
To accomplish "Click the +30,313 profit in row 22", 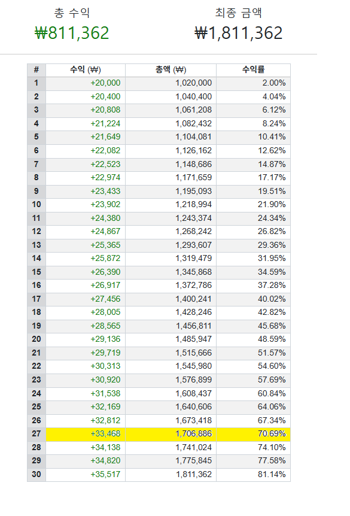I will 105,366.
